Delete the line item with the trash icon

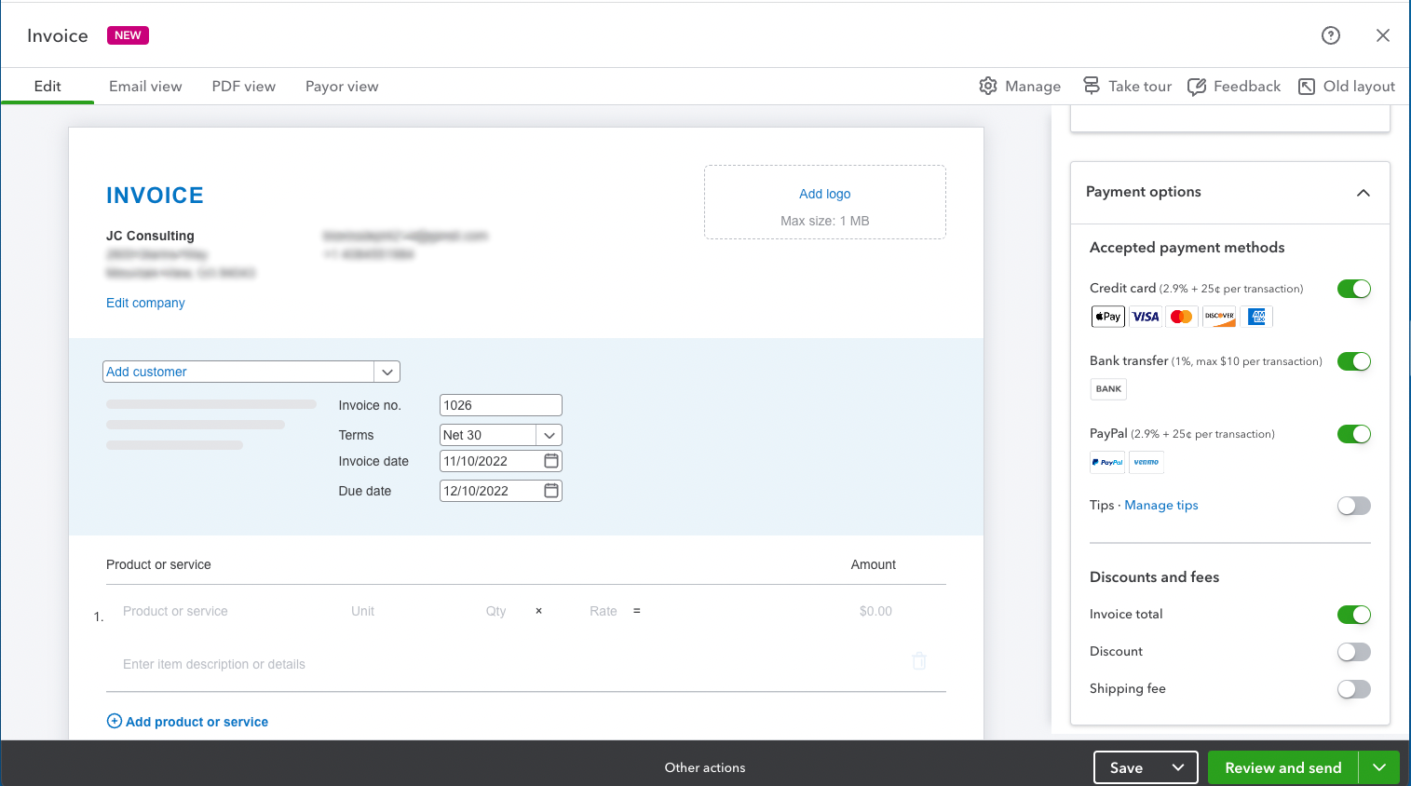click(x=918, y=660)
